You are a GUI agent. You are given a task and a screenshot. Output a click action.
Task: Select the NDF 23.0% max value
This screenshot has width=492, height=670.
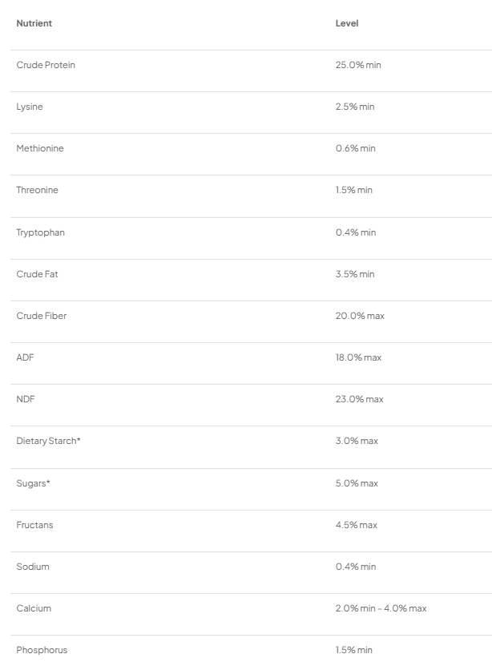coord(360,399)
